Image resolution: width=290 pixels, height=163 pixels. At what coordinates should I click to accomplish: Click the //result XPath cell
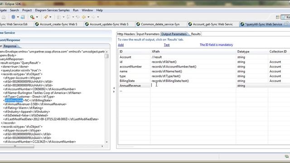pos(193,57)
